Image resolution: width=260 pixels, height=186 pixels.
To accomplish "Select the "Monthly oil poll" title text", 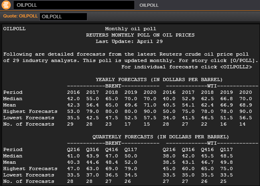I will click(x=130, y=29).
